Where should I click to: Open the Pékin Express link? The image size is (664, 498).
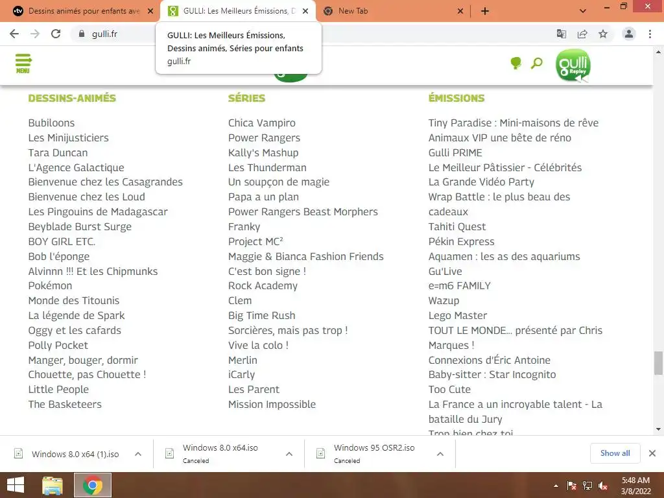coord(461,241)
